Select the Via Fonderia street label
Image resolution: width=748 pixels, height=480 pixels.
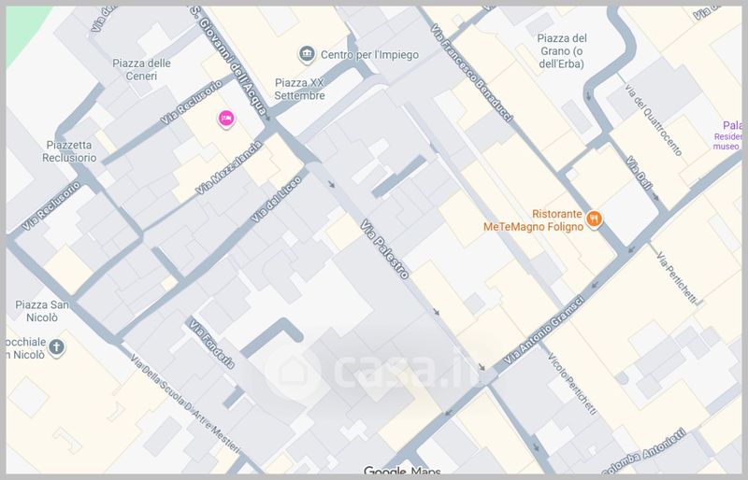point(212,345)
